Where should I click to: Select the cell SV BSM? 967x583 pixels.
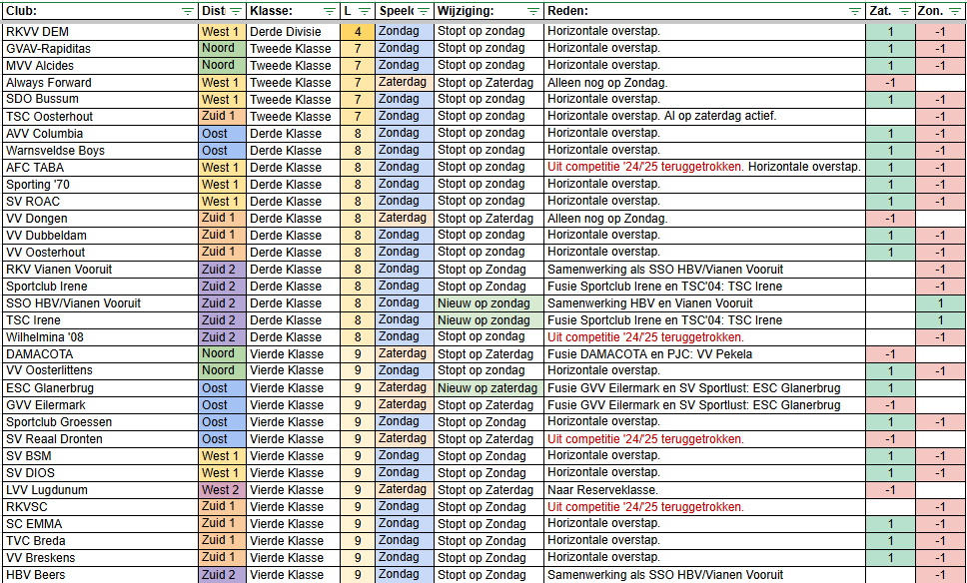click(x=101, y=456)
